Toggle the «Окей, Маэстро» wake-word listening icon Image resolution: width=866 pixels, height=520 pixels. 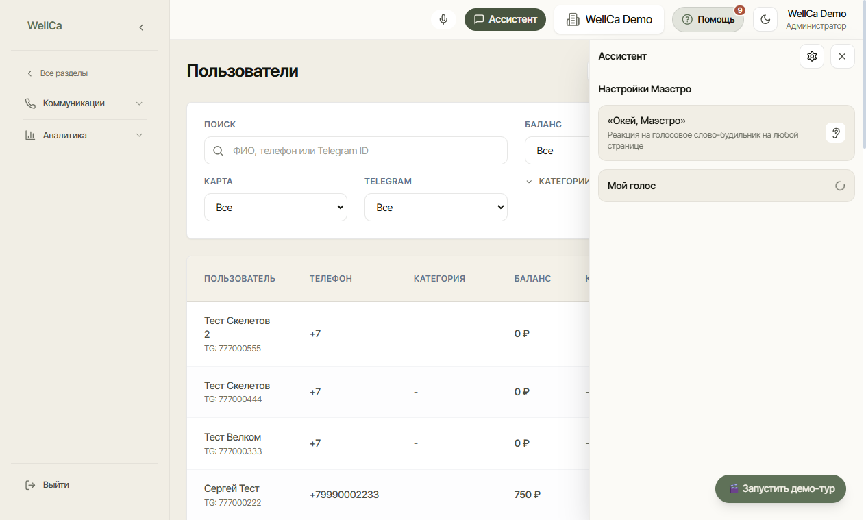[835, 133]
